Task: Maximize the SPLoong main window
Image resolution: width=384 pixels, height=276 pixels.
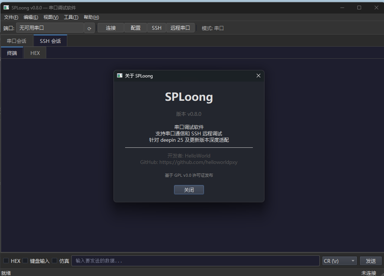Action: [x=359, y=8]
